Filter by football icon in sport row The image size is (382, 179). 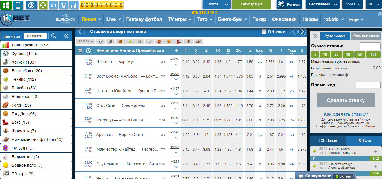tap(100, 42)
